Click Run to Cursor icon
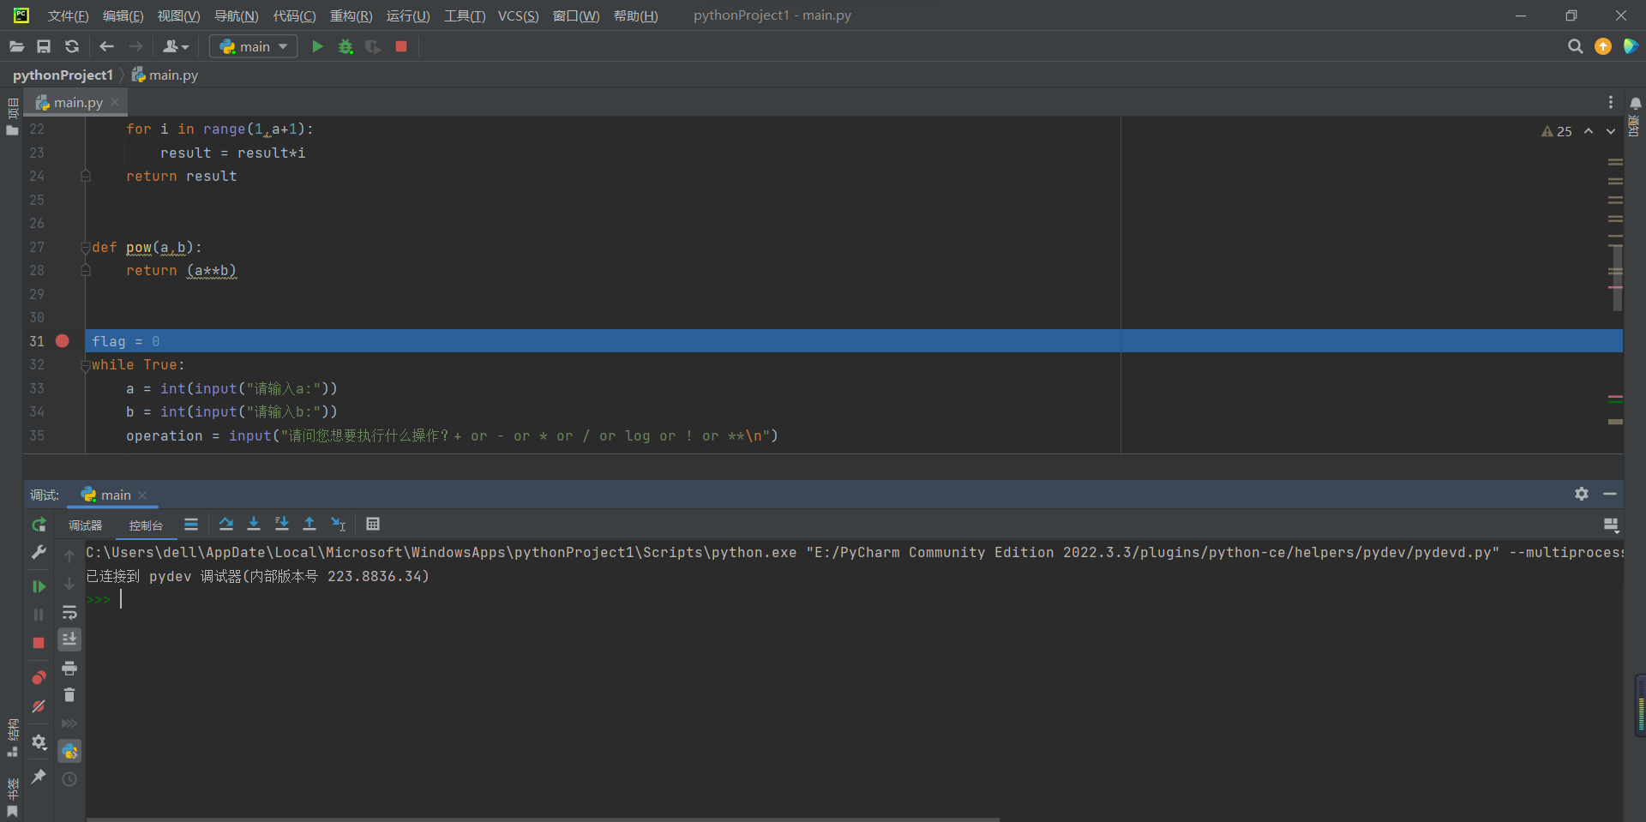This screenshot has height=822, width=1646. pyautogui.click(x=339, y=524)
